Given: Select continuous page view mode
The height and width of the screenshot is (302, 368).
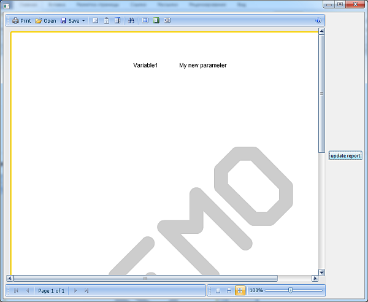Looking at the screenshot, I should pyautogui.click(x=229, y=290).
